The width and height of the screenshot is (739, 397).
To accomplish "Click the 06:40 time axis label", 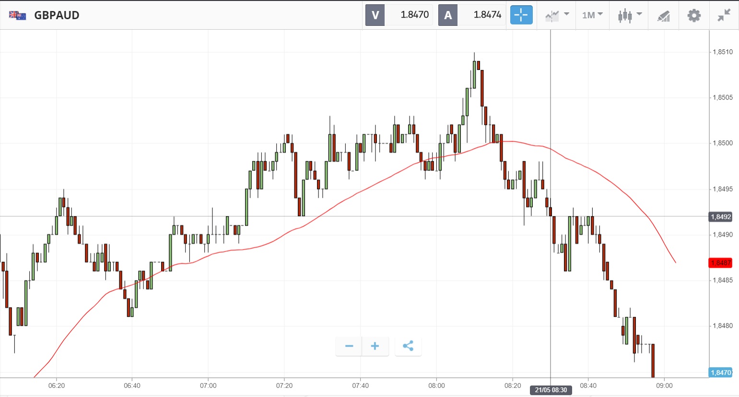I will point(132,386).
